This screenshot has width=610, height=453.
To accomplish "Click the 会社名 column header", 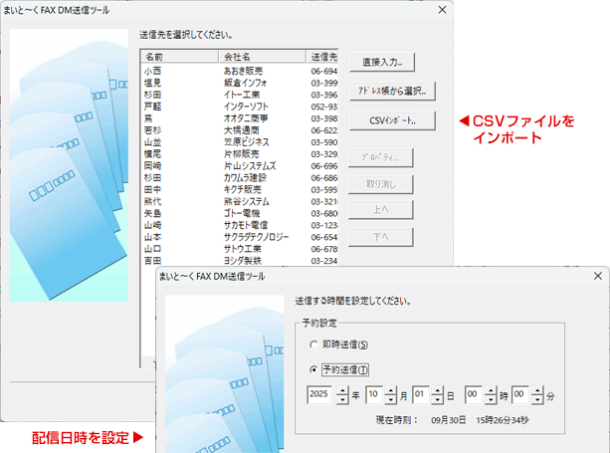I will pyautogui.click(x=263, y=57).
